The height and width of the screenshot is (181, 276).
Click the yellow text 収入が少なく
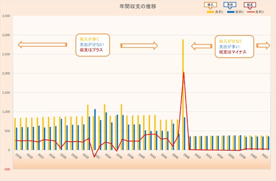coord(231,41)
